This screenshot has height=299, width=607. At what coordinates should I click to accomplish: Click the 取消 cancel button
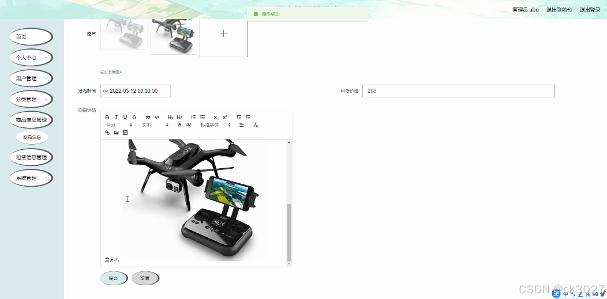[145, 278]
